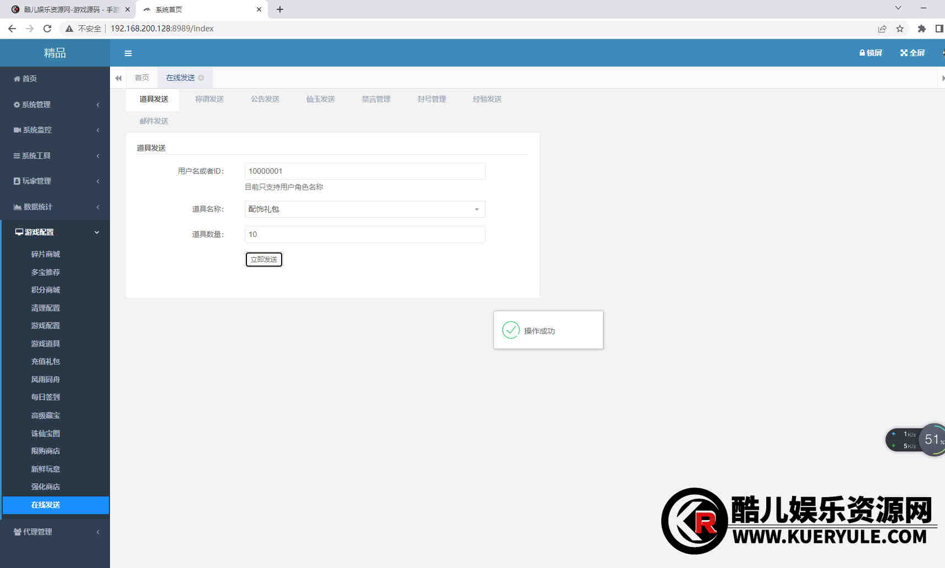Open 每日签到 in sidebar
945x568 pixels.
(x=46, y=397)
